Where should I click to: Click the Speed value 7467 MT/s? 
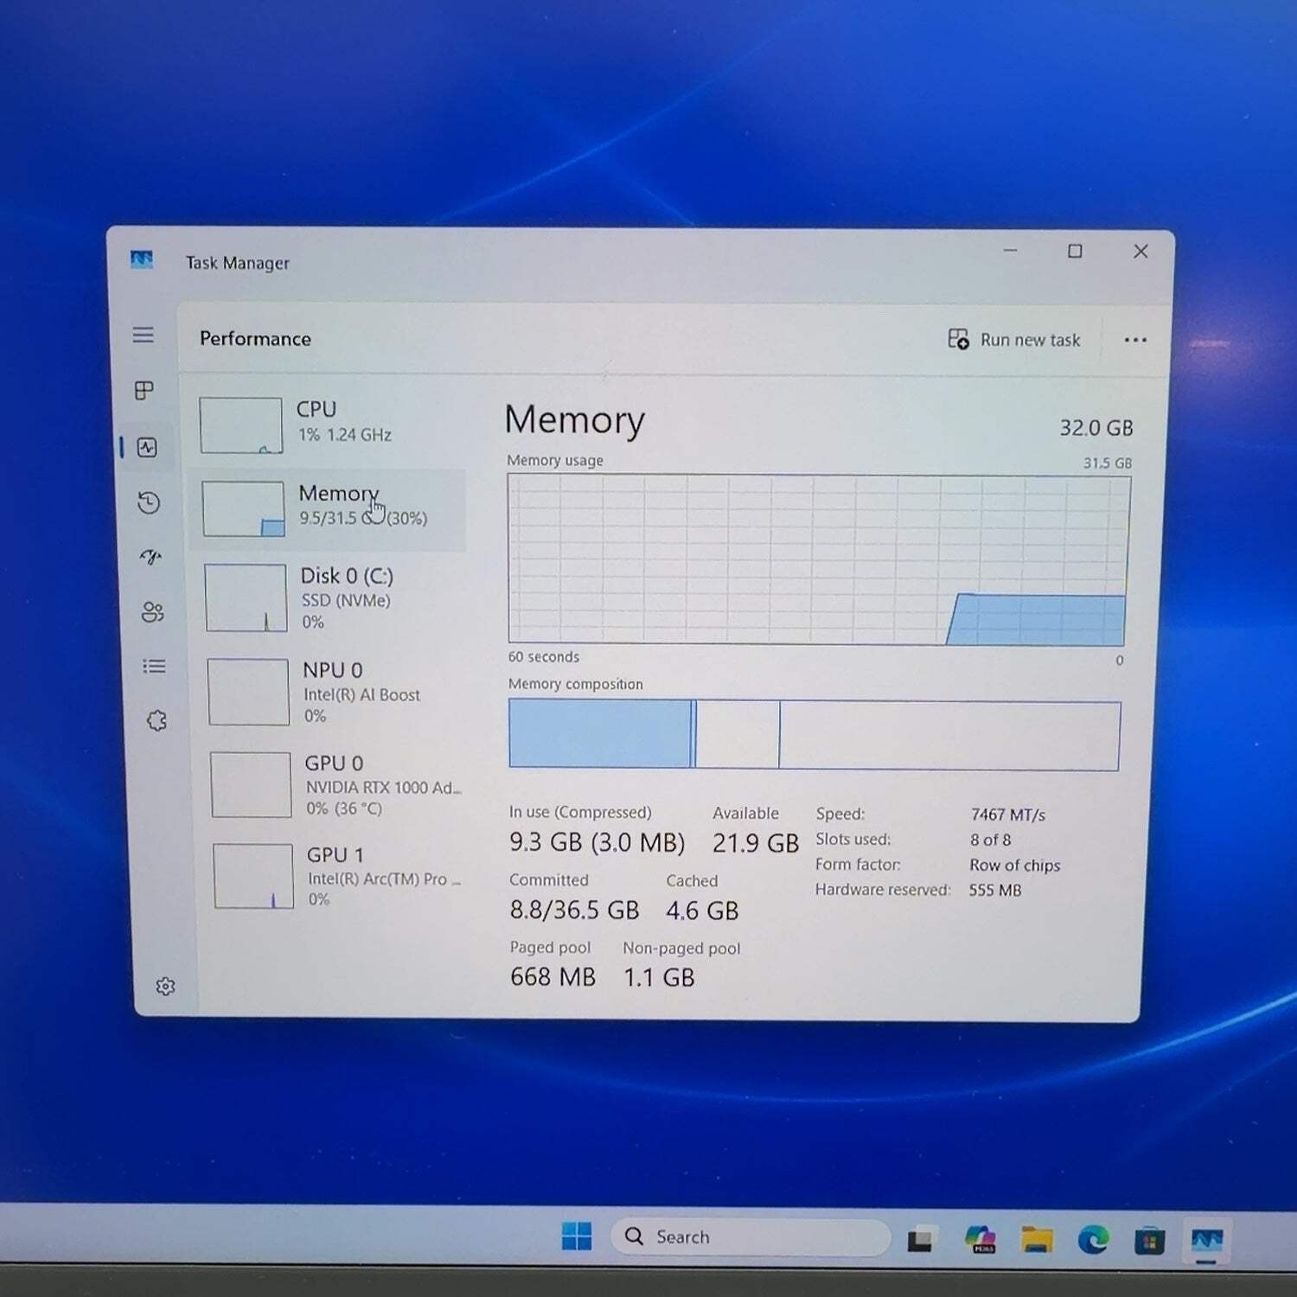pyautogui.click(x=1008, y=815)
